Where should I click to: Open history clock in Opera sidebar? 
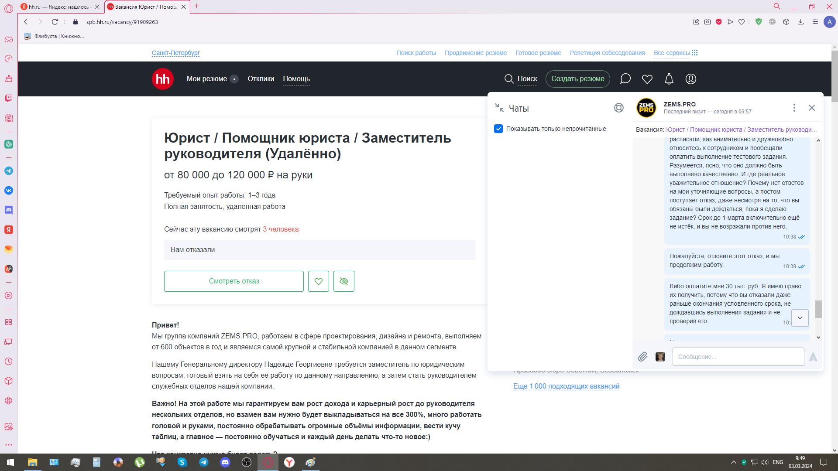[9, 362]
